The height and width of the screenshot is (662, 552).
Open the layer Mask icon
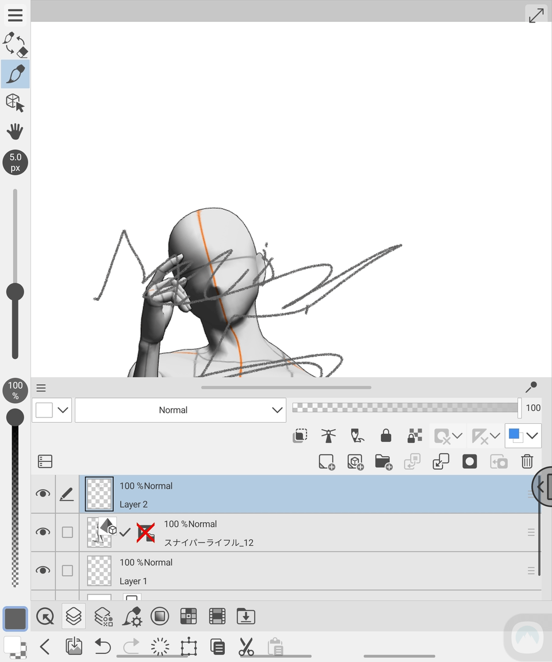[x=469, y=461]
